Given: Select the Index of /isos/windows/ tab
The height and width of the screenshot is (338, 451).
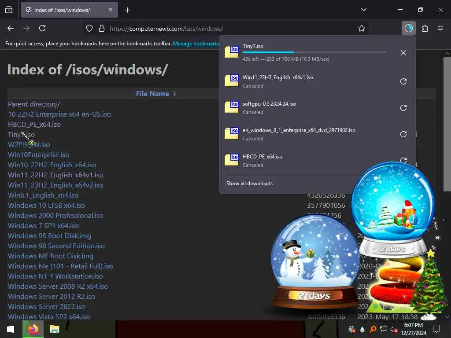Looking at the screenshot, I should pyautogui.click(x=69, y=10).
